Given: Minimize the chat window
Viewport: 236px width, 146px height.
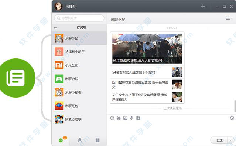Looking at the screenshot, I should pos(217,7).
